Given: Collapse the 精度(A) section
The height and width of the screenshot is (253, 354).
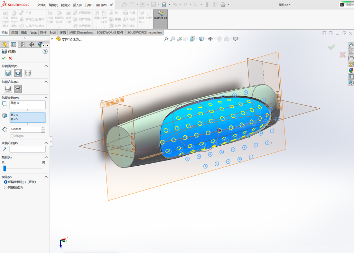Looking at the screenshot, I should 46,157.
